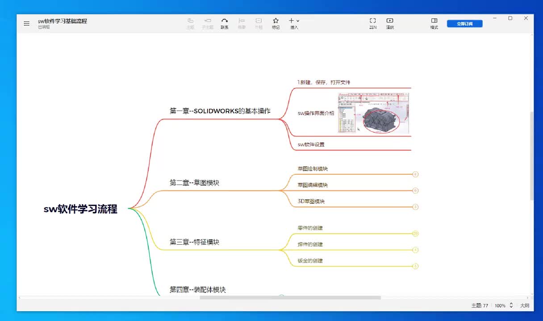Toggle the 格式 (Format) panel

434,24
